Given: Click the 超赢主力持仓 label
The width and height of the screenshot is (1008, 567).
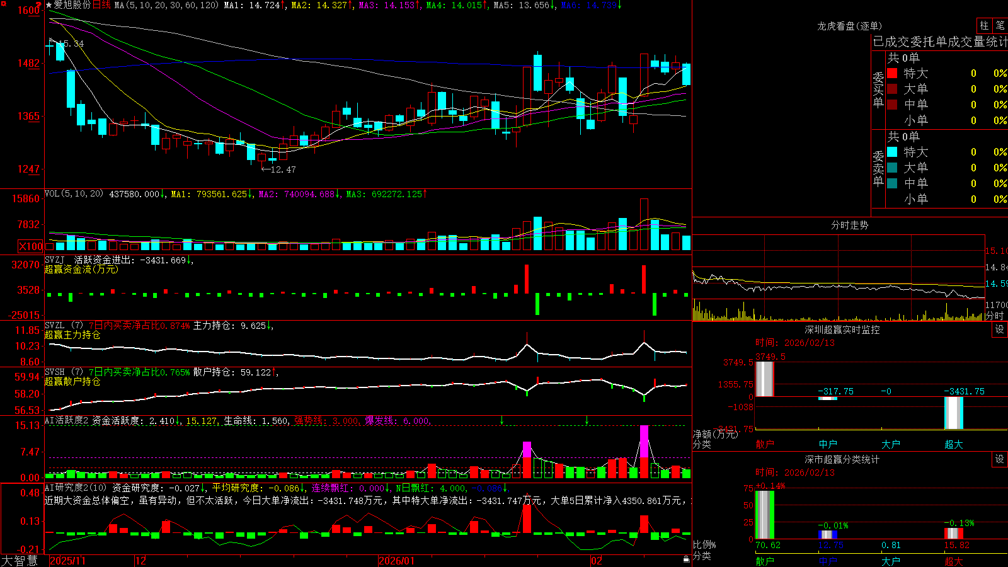Looking at the screenshot, I should [72, 335].
